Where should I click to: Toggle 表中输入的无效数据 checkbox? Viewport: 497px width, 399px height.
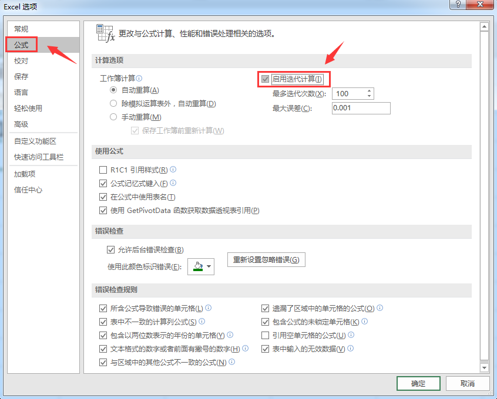click(266, 349)
